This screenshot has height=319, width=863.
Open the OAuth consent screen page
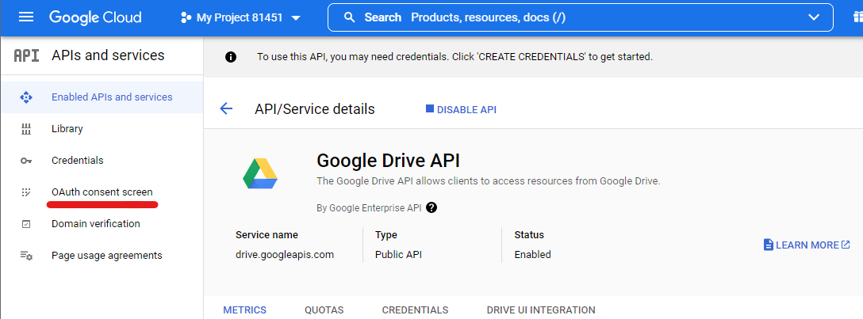pos(102,192)
